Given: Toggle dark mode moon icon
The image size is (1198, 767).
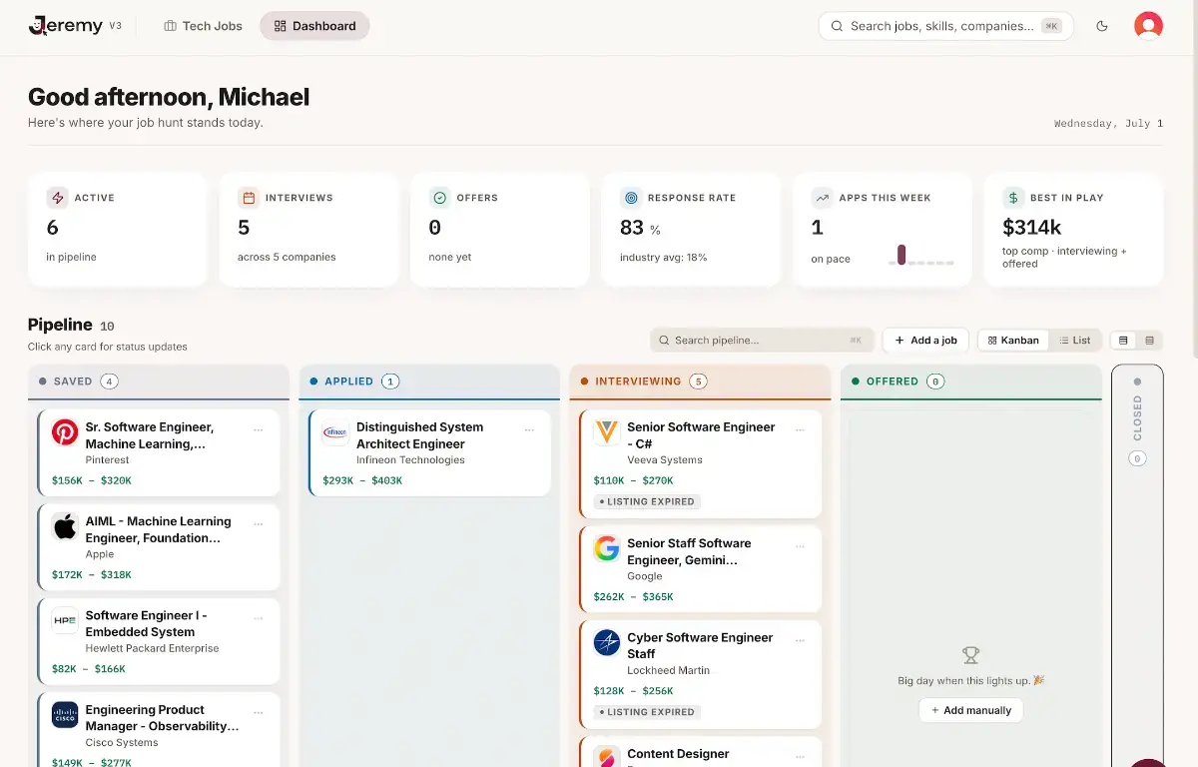Looking at the screenshot, I should (1102, 26).
